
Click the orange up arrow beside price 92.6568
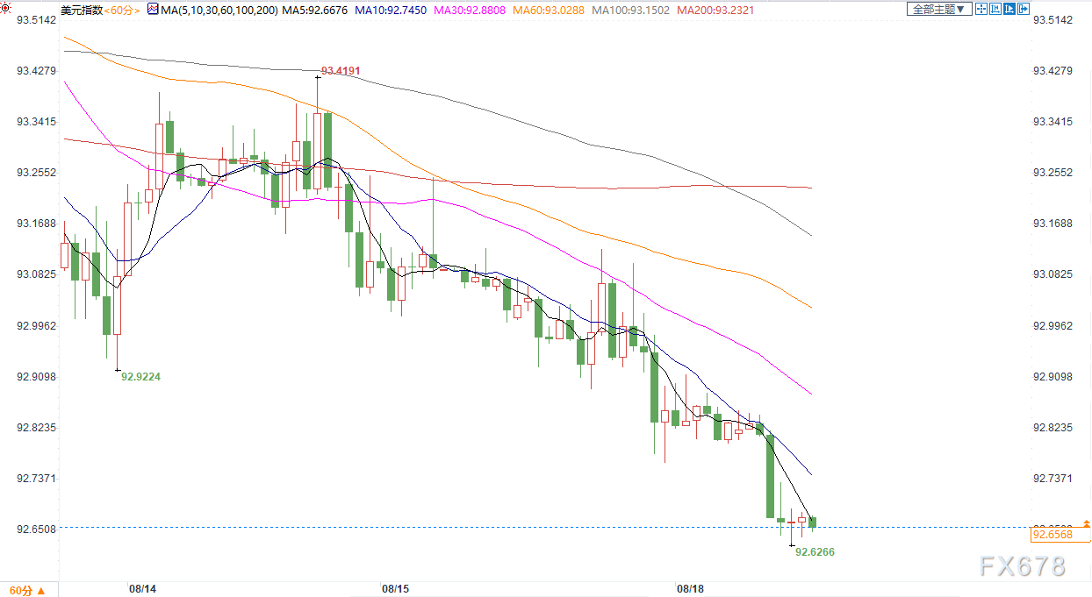[x=1086, y=523]
